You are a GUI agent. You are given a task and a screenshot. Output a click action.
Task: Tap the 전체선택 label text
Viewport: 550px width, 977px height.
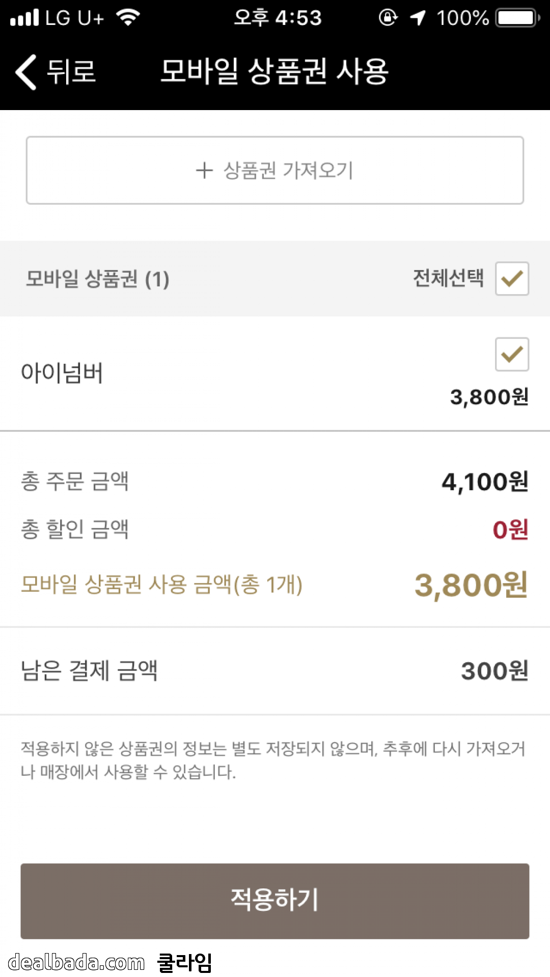click(448, 278)
